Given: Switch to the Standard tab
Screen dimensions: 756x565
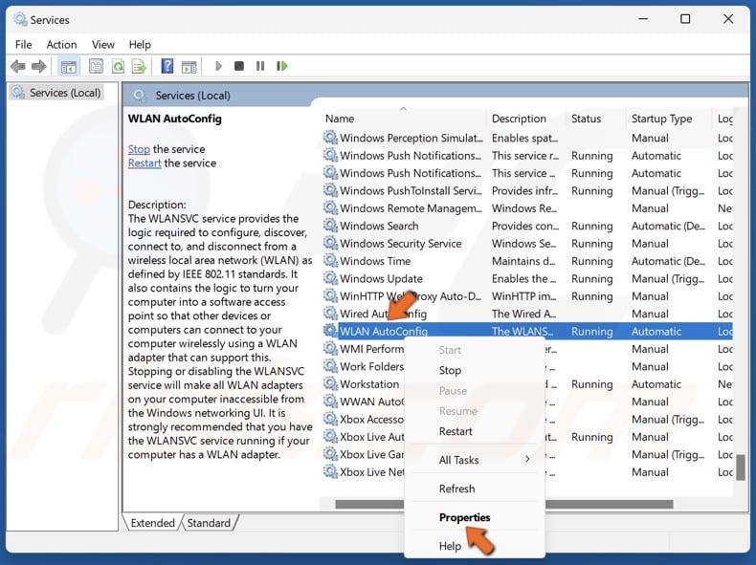Looking at the screenshot, I should tap(209, 523).
